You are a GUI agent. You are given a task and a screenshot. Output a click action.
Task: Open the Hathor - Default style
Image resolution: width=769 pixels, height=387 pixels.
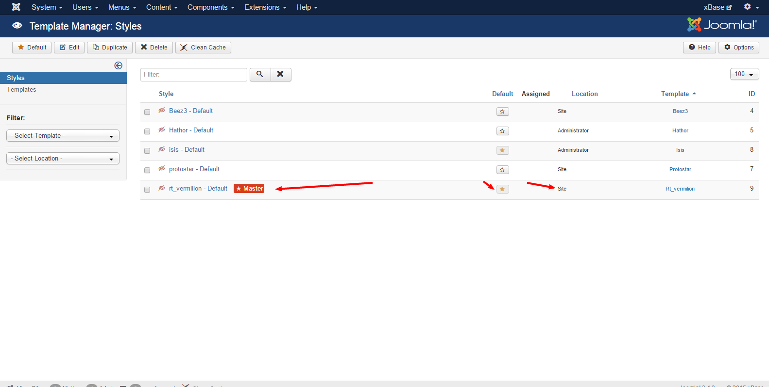(x=191, y=130)
